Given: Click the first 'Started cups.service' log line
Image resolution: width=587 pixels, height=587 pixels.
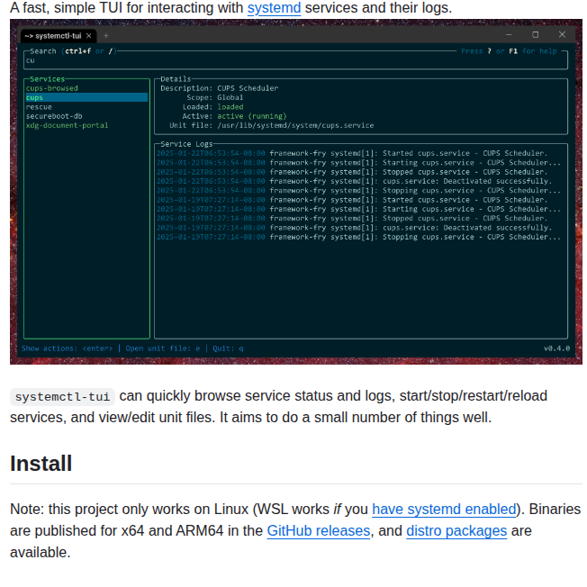Looking at the screenshot, I should (352, 153).
